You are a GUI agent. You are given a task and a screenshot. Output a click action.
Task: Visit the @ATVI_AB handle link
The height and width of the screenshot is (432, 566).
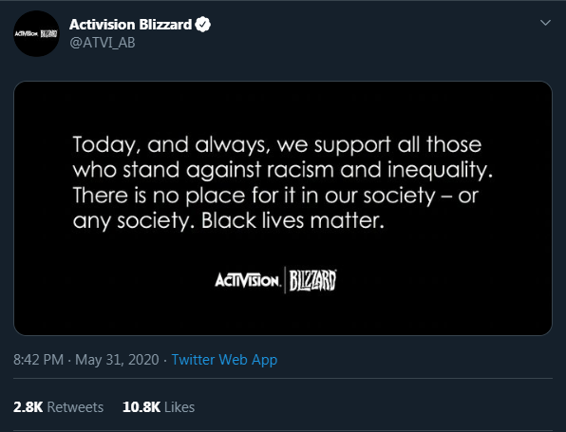pos(103,43)
